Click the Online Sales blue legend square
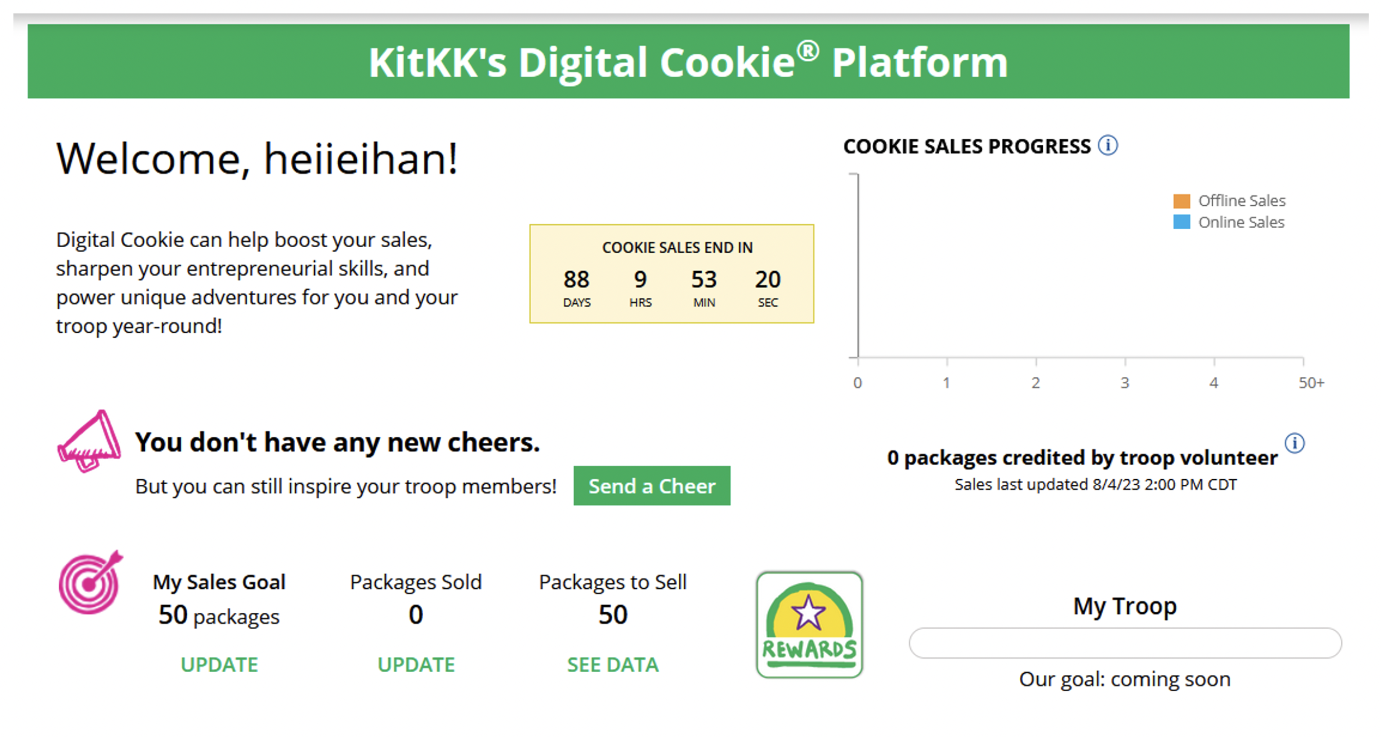This screenshot has height=737, width=1381. pyautogui.click(x=1182, y=222)
